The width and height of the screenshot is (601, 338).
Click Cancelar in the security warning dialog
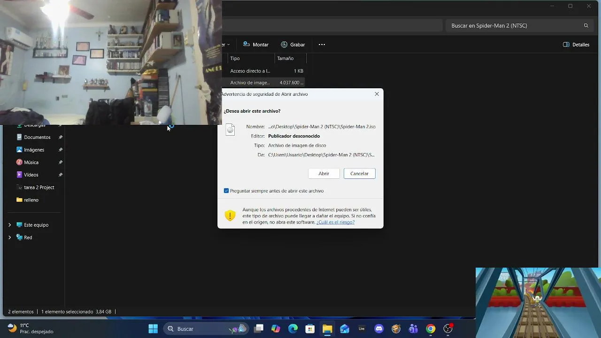pos(359,174)
